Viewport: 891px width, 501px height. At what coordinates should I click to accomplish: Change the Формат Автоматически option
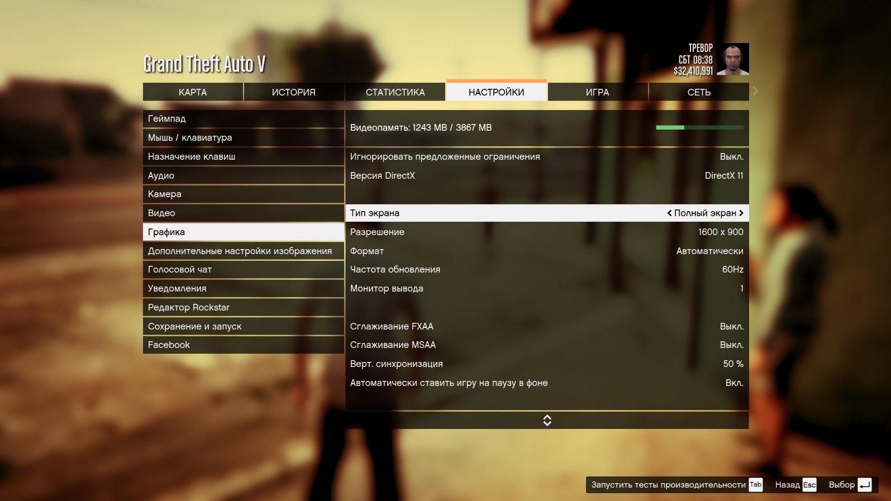pyautogui.click(x=547, y=251)
